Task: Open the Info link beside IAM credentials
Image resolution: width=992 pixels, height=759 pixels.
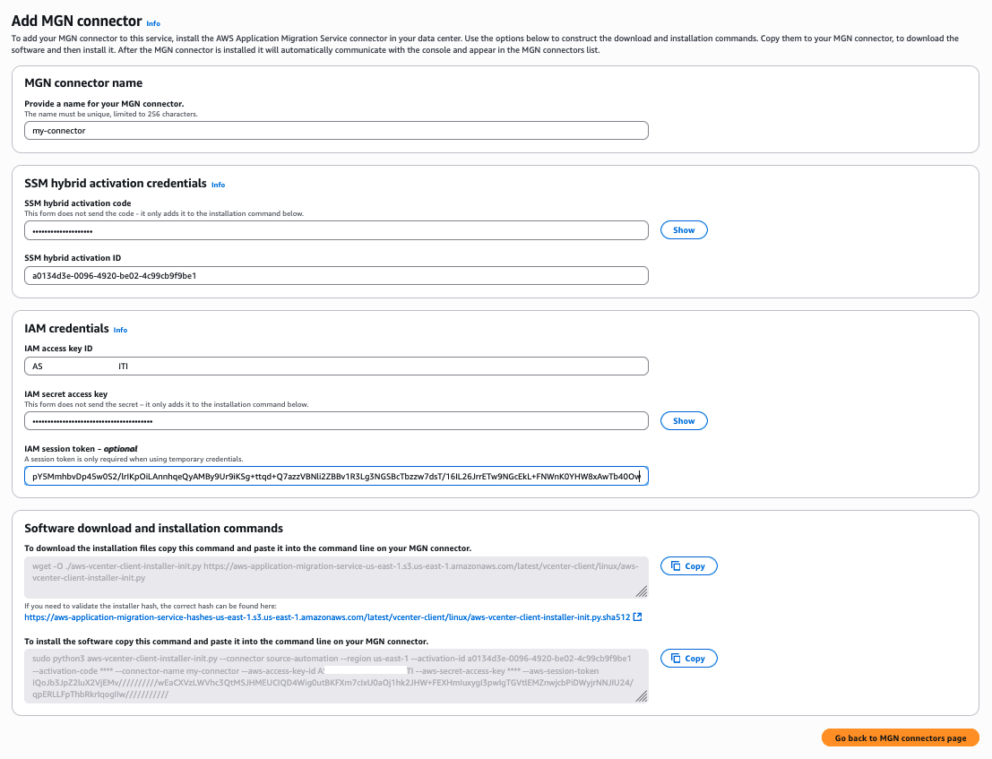Action: [120, 330]
